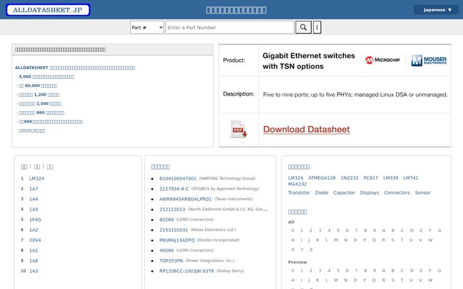463x289 pixels.
Task: Open AWR6843ARBGALPRQ1 Texas Instruments part
Action: point(185,199)
